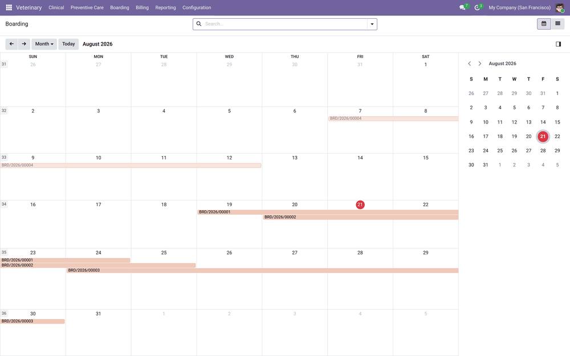This screenshot has height=356, width=570.
Task: Open BRD/2026/00002 event starting Thursday 20
Action: (x=361, y=217)
